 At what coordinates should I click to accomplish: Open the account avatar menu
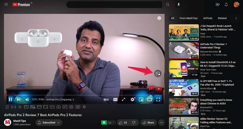click(x=236, y=5)
